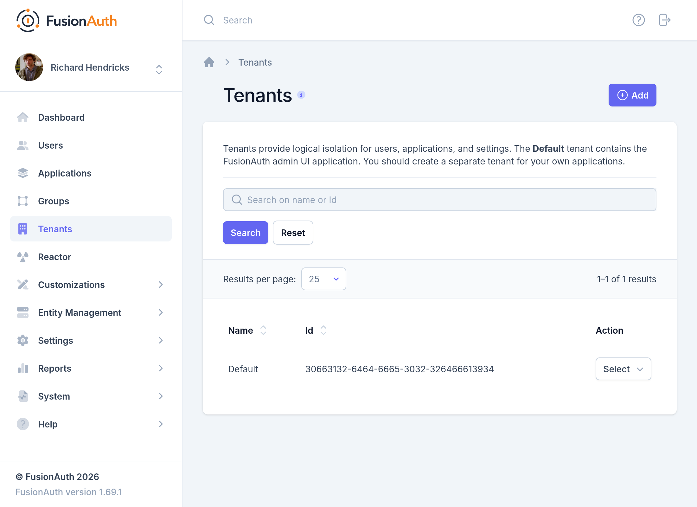The height and width of the screenshot is (507, 697).
Task: Click the Tenants building icon in sidebar
Action: [x=23, y=229]
